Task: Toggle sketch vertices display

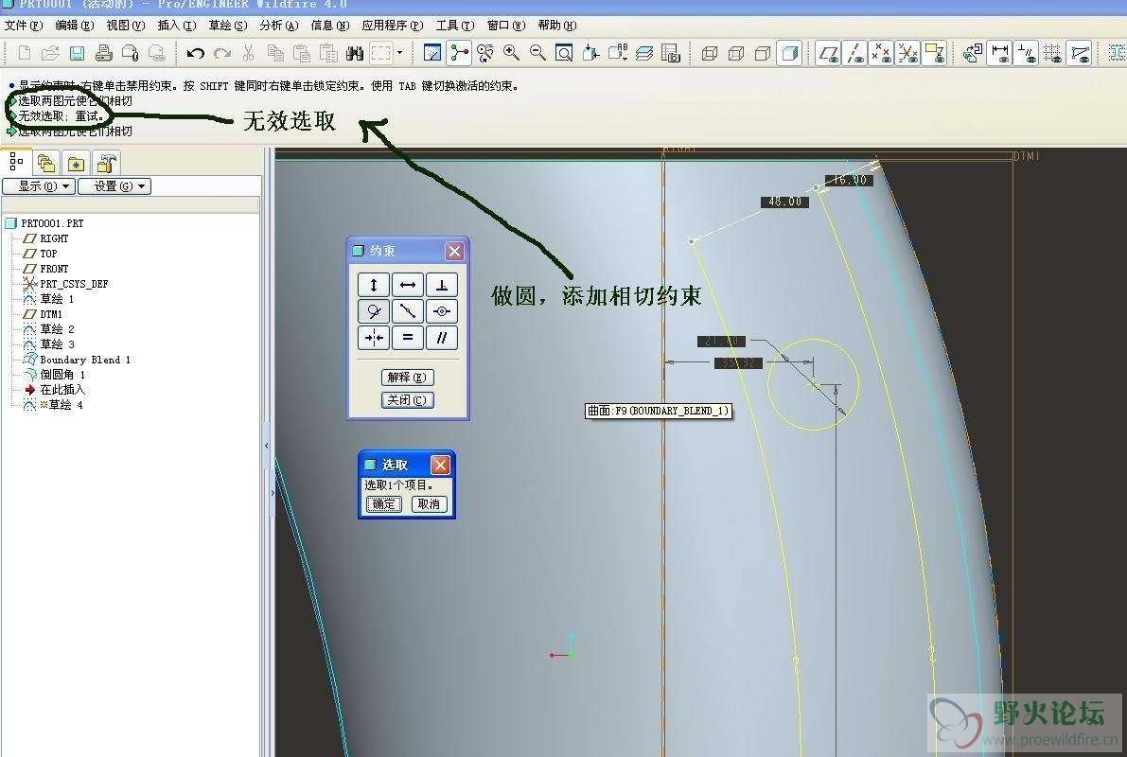Action: point(1080,53)
